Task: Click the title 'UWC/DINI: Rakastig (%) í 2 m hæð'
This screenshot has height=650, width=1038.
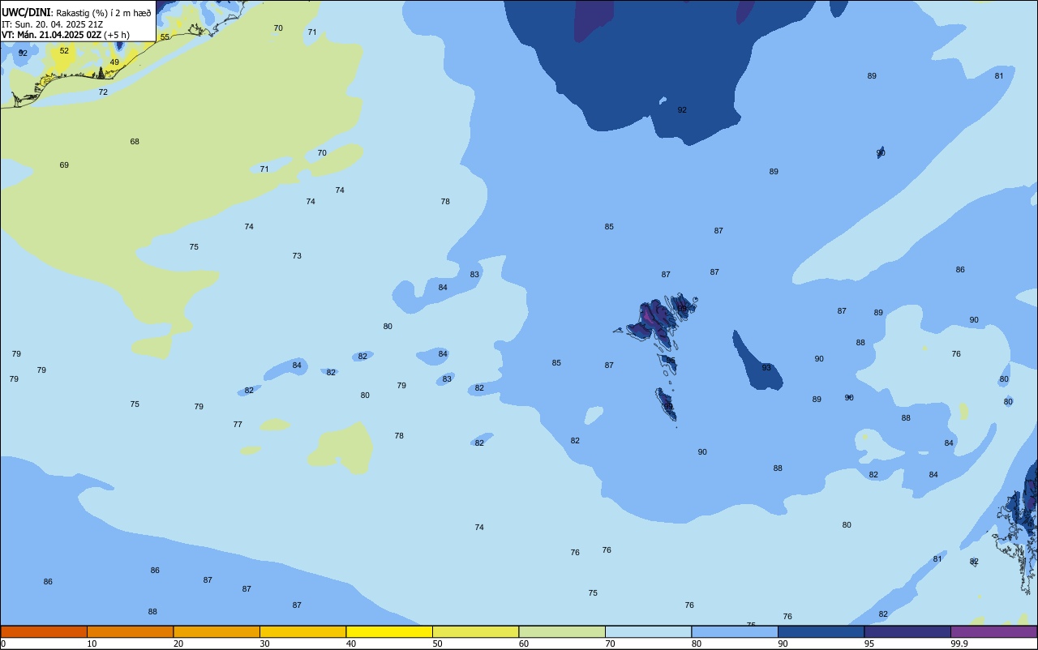Action: pos(76,12)
